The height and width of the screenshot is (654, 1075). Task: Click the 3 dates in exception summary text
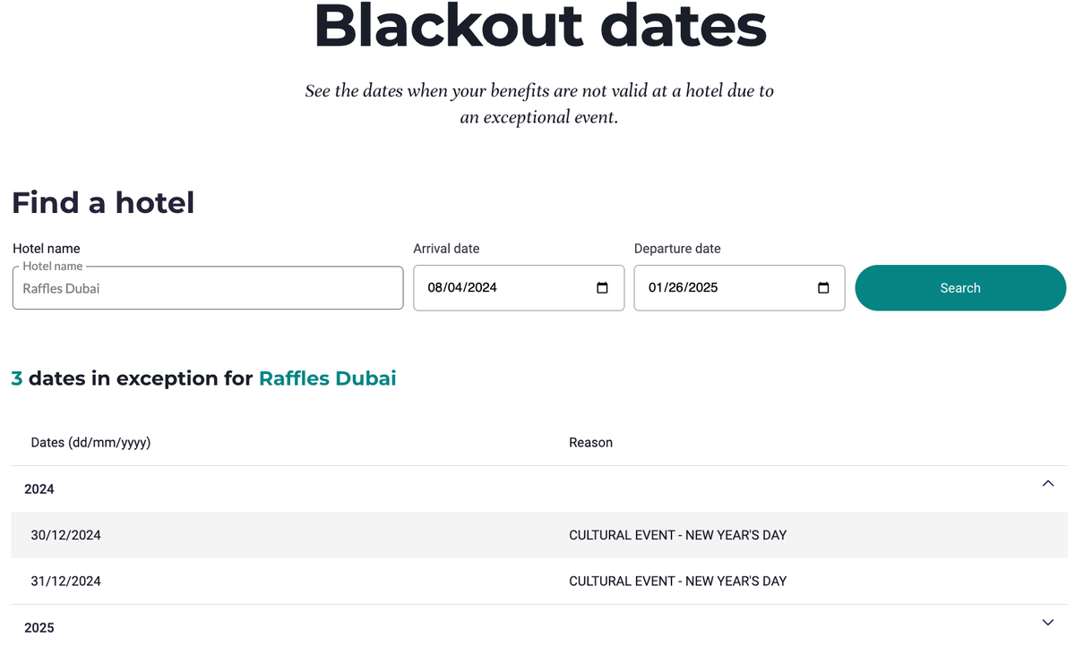pos(131,378)
